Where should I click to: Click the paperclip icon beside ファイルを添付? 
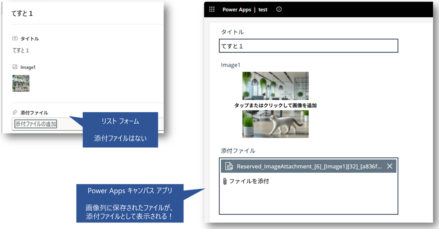tap(225, 181)
